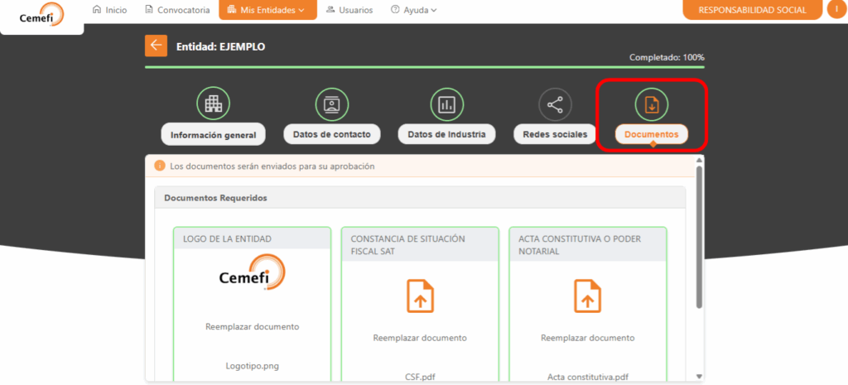The height and width of the screenshot is (385, 848).
Task: Click Reemplazar documento under the entity logo
Action: point(252,326)
